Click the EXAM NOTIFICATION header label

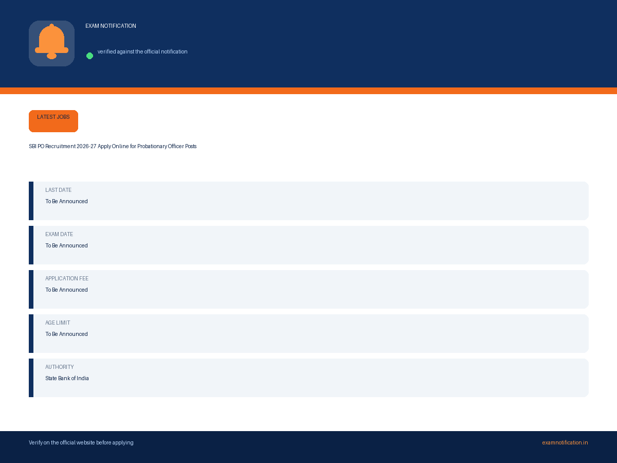click(x=111, y=26)
